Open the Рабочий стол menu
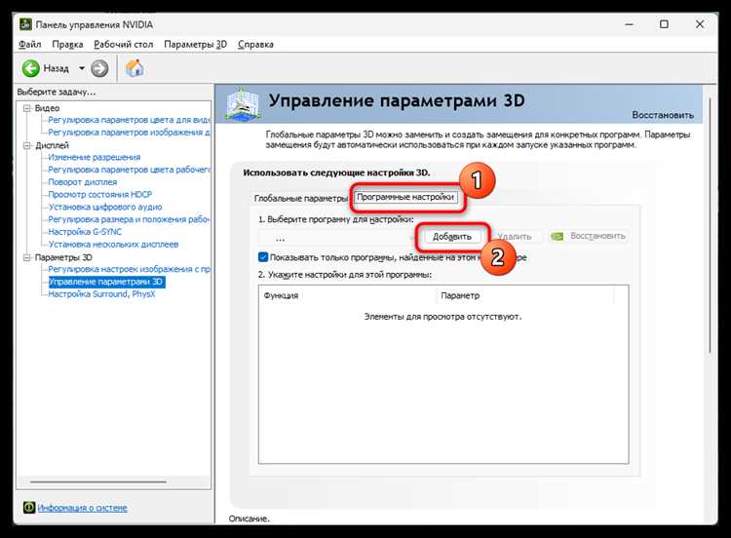 [124, 44]
